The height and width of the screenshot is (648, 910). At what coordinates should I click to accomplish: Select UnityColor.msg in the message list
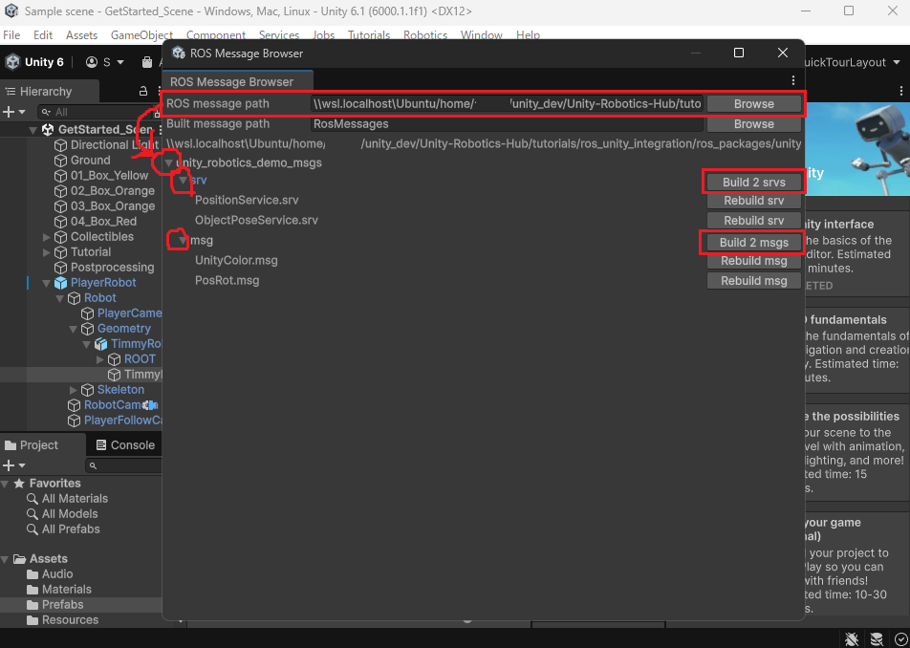pyautogui.click(x=236, y=261)
